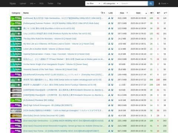Open the No filter dropdown
The image size is (178, 133).
coord(93,3)
